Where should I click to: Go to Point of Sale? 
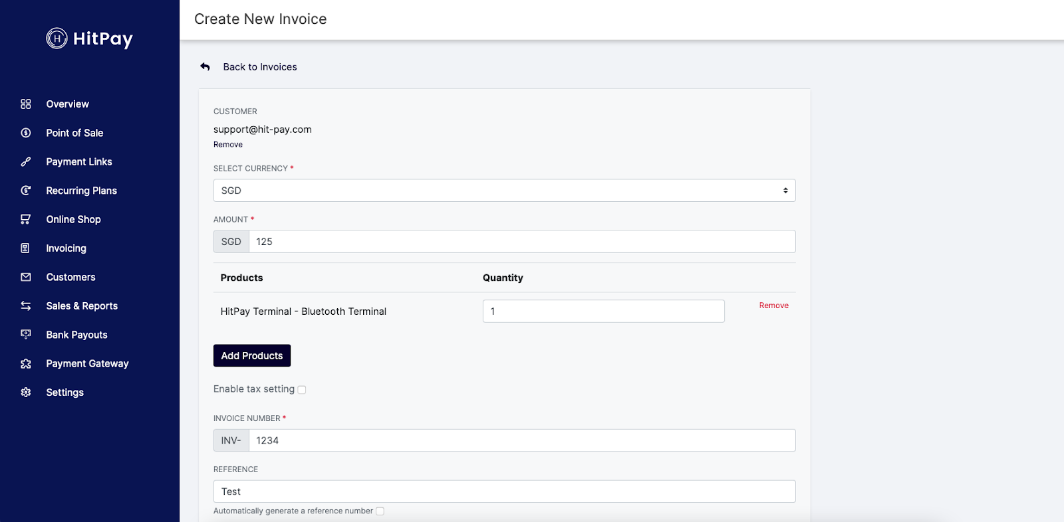(74, 133)
